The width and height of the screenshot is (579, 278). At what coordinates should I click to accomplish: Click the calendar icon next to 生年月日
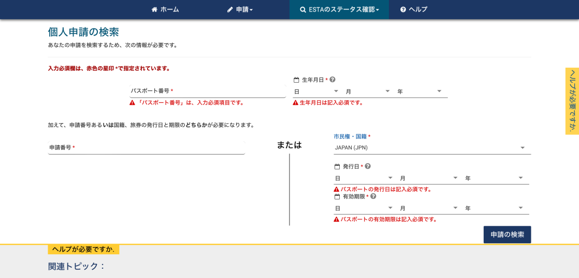point(296,80)
